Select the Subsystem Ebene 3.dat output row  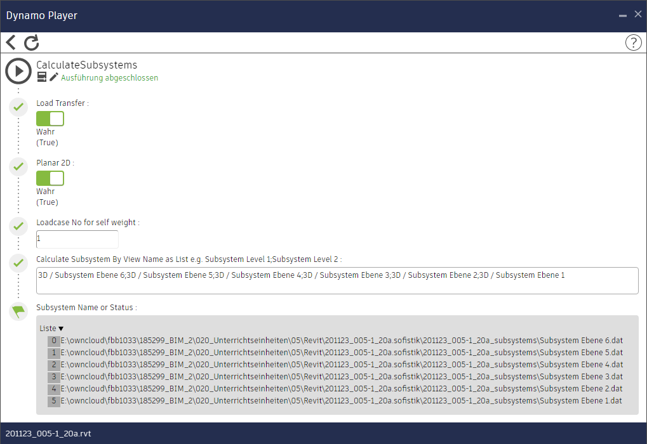click(342, 377)
